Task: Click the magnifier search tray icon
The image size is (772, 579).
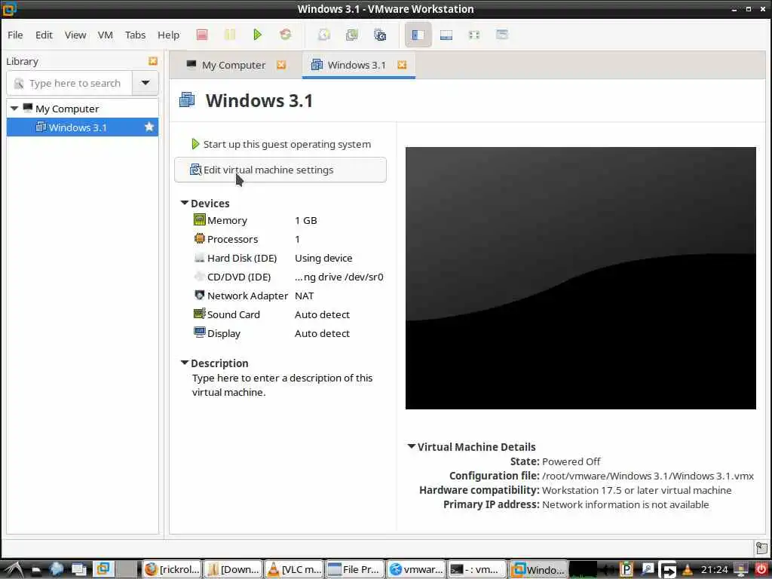Action: (x=647, y=569)
